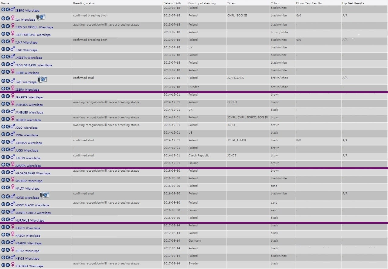Click the 'e' icon for IBERO Wiercilapa

(x=3, y=9)
